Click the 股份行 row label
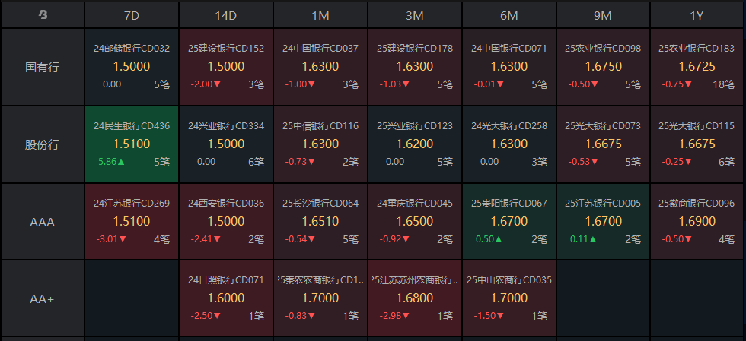 click(43, 144)
